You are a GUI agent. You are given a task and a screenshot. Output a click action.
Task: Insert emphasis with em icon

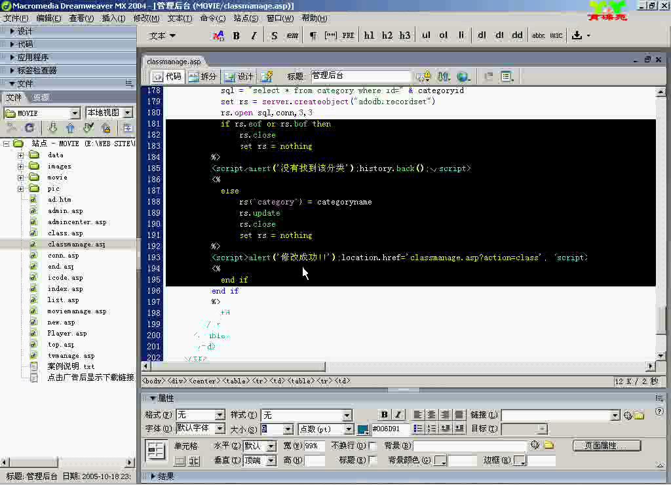292,36
